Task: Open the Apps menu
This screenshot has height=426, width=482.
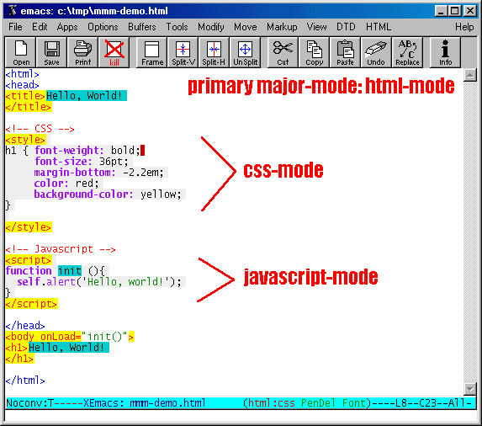Action: tap(67, 27)
